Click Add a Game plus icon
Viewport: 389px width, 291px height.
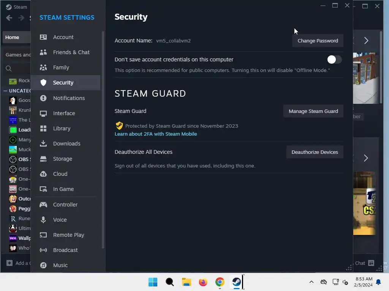coord(9,263)
